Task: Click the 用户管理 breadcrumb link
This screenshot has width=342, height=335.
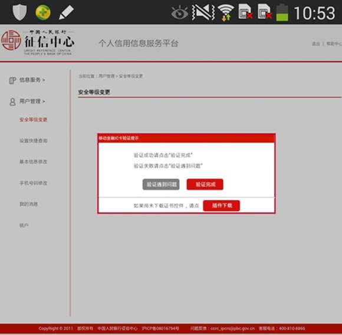Action: [107, 76]
